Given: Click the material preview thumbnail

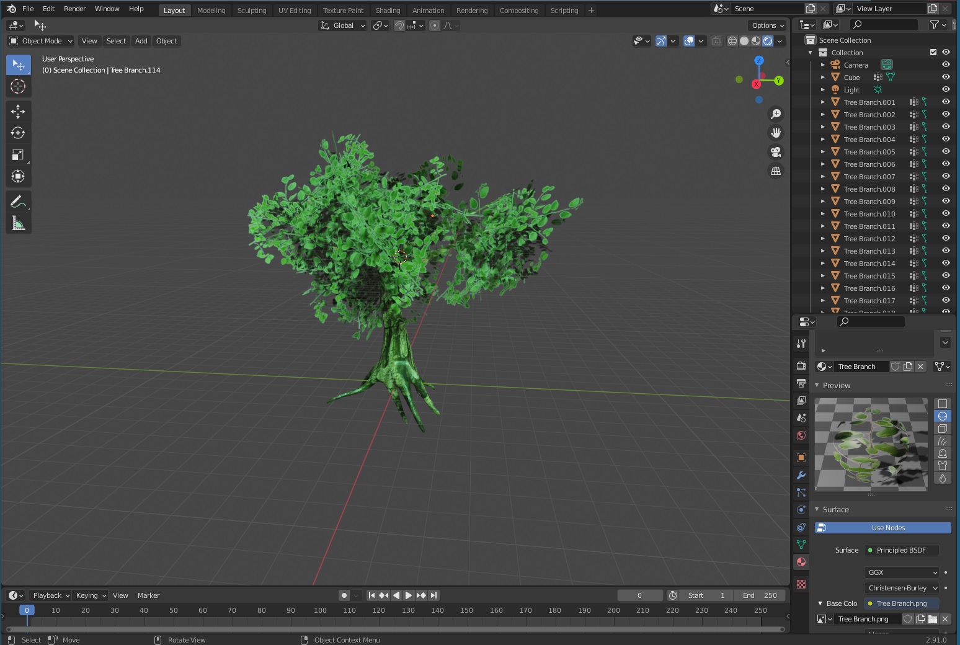Looking at the screenshot, I should point(871,444).
